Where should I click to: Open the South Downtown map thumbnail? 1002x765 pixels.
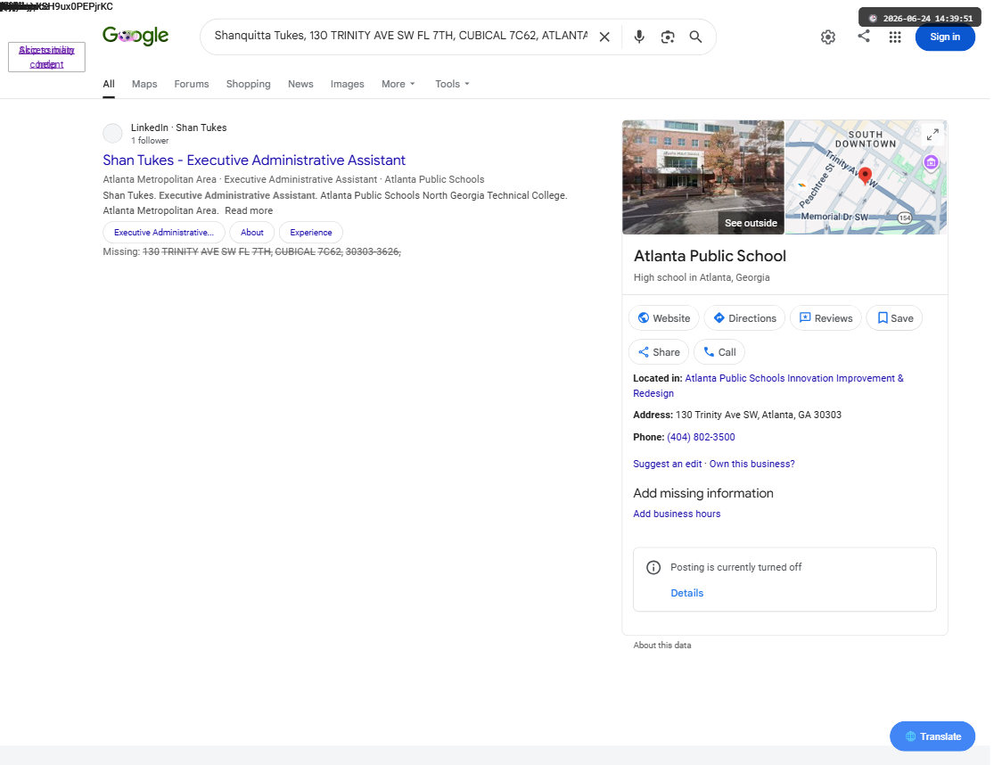tap(866, 177)
